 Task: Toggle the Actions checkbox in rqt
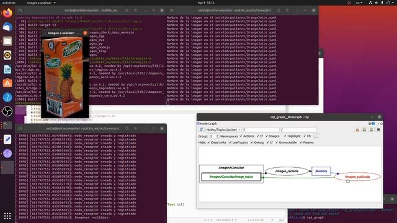[247, 136]
